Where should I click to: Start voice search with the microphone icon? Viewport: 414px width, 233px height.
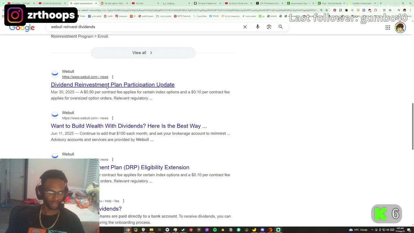pyautogui.click(x=257, y=27)
